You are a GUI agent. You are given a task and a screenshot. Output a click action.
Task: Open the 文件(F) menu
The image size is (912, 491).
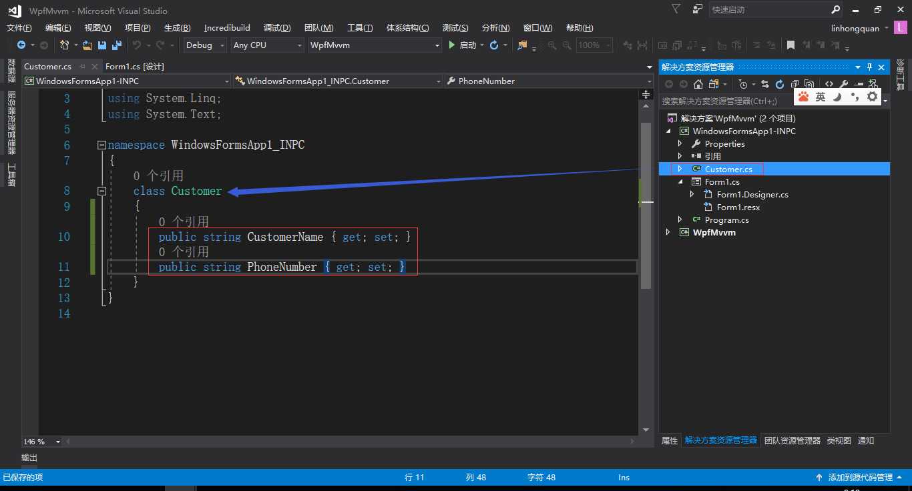pos(19,27)
